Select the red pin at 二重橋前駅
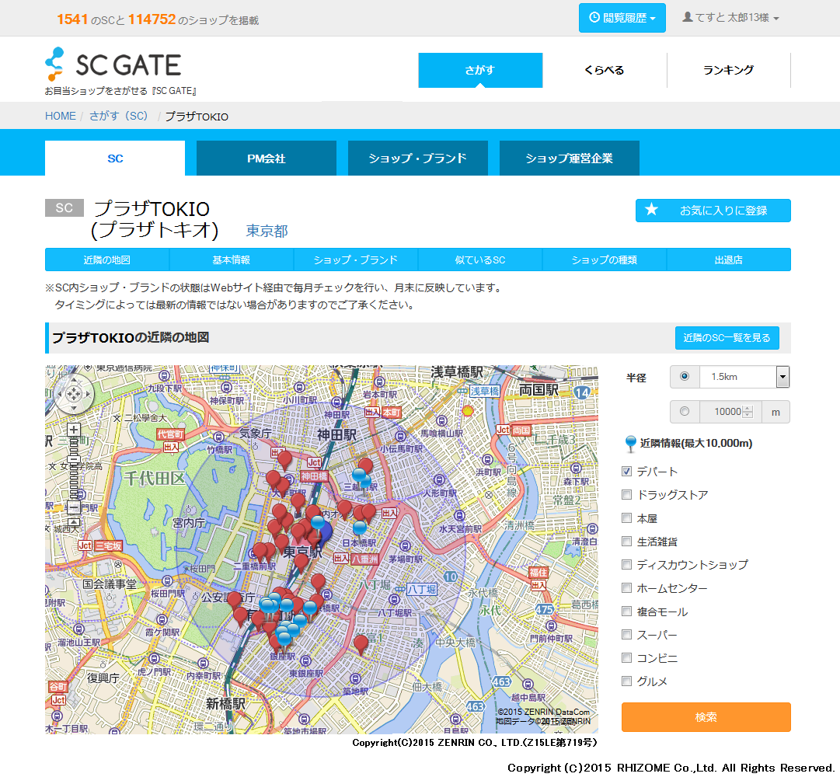The height and width of the screenshot is (777, 840). coord(260,552)
